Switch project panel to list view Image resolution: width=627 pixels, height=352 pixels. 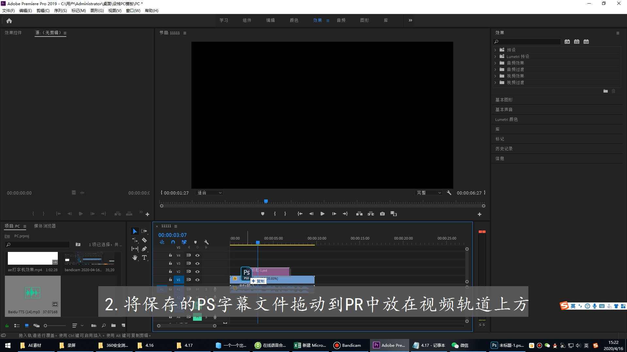coord(17,325)
